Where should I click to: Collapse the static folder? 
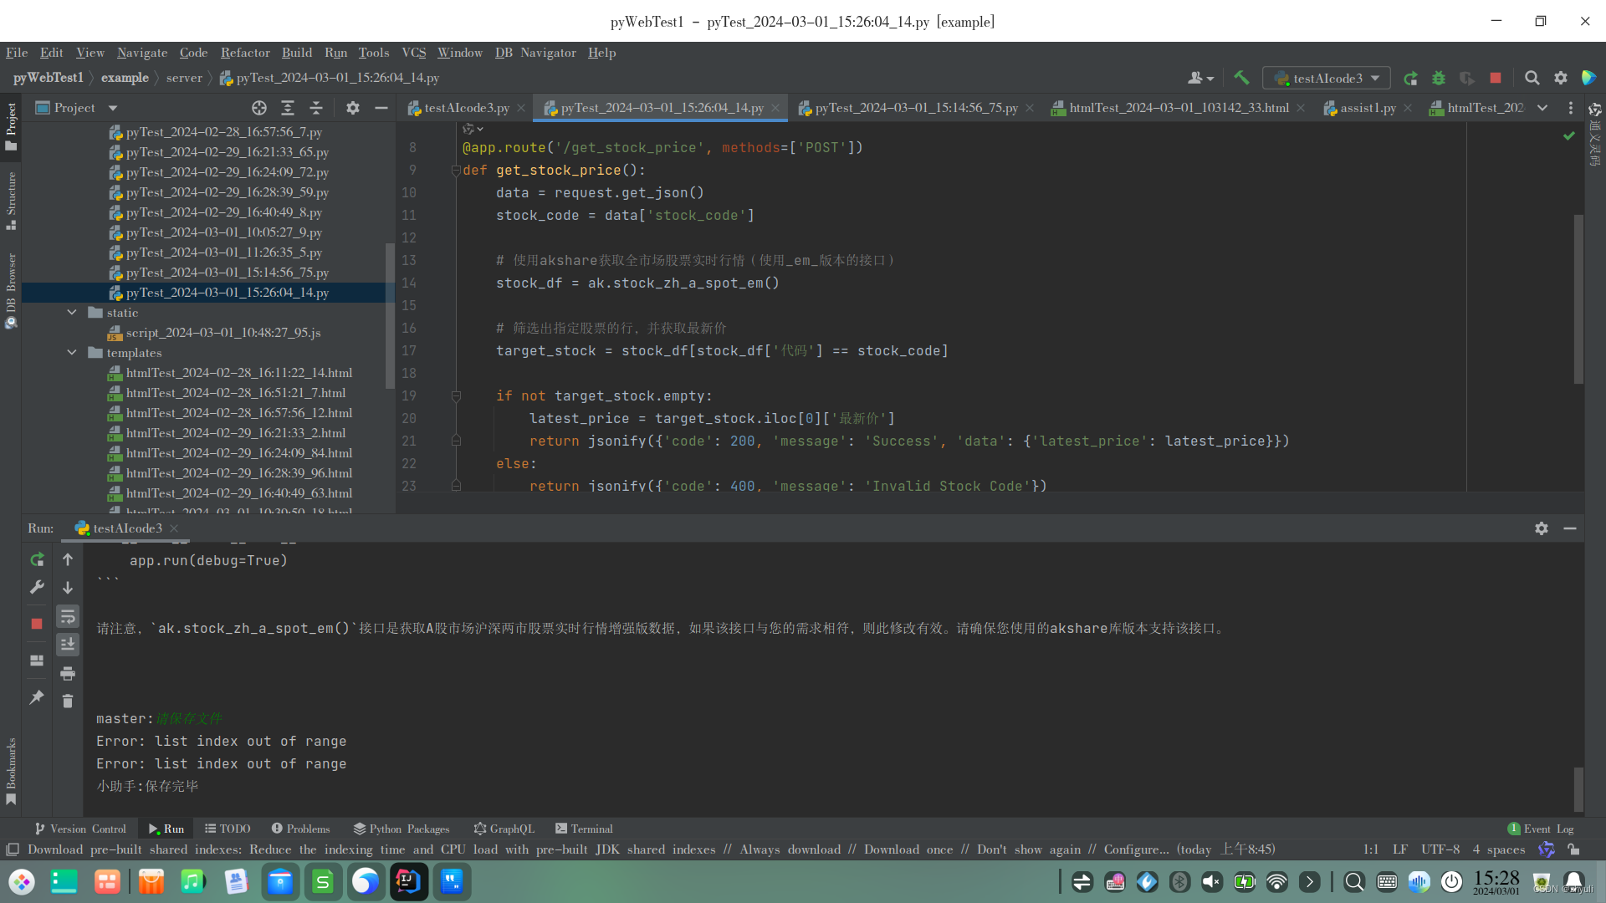[x=72, y=313]
